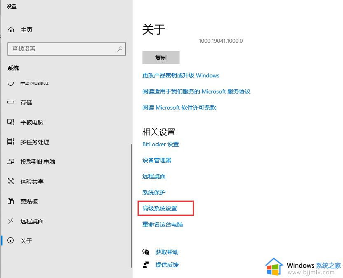Screen dimensions: 343x278
Task: Click the 相关设置 section heading
Action: [x=159, y=132]
